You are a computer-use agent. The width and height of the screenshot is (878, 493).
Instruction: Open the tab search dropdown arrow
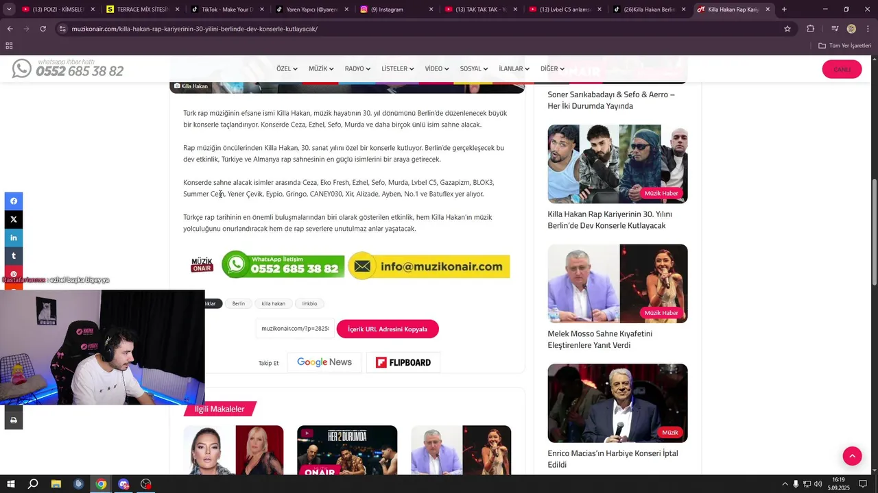[9, 10]
